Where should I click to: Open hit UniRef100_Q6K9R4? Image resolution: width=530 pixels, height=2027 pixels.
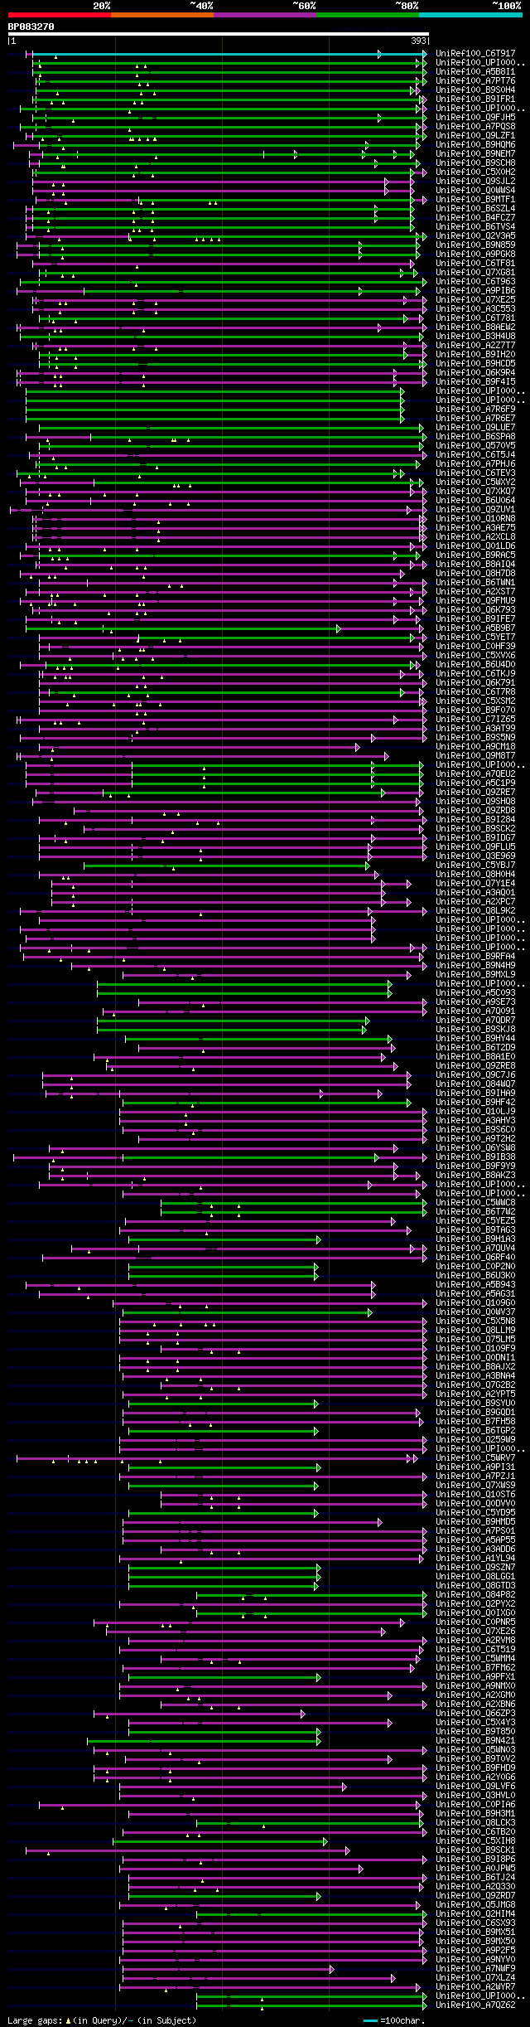click(x=476, y=373)
